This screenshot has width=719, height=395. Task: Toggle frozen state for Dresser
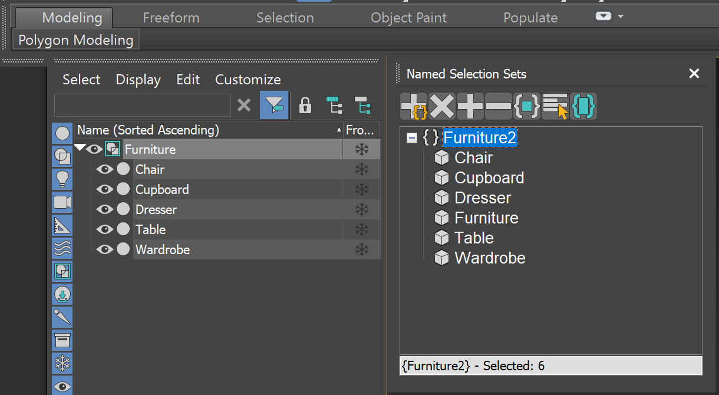click(361, 210)
